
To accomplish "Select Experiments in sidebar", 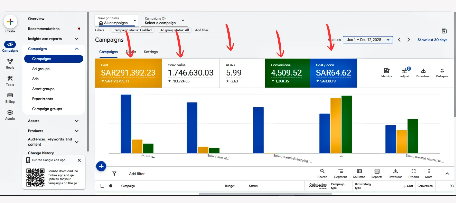I will click(x=43, y=99).
